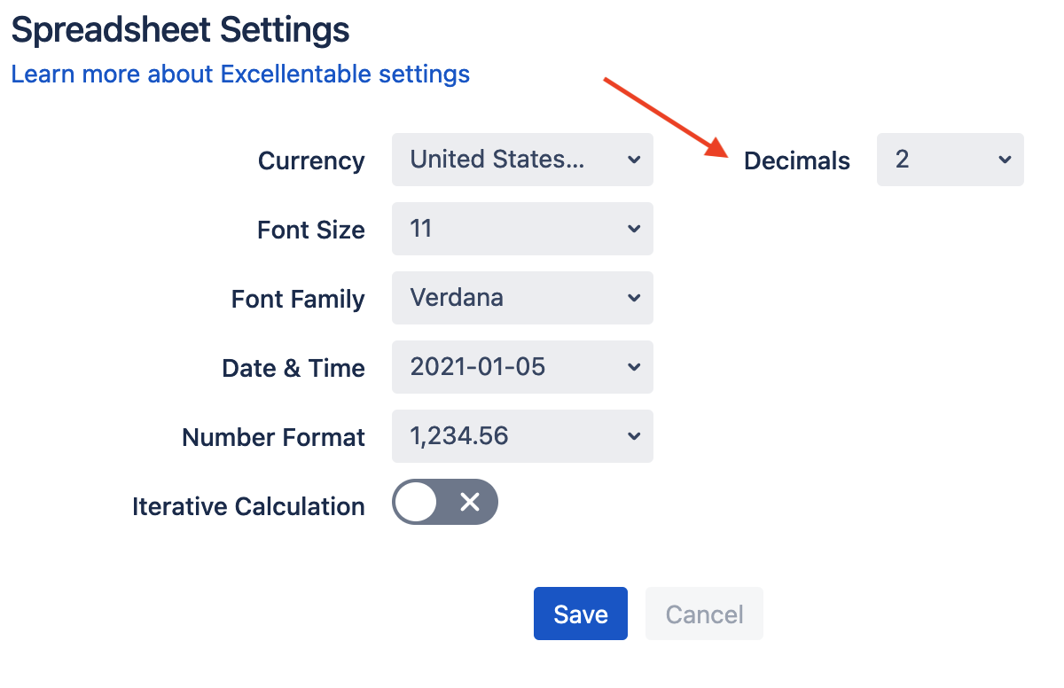Click the Cancel button
1064x688 pixels.
tap(704, 614)
